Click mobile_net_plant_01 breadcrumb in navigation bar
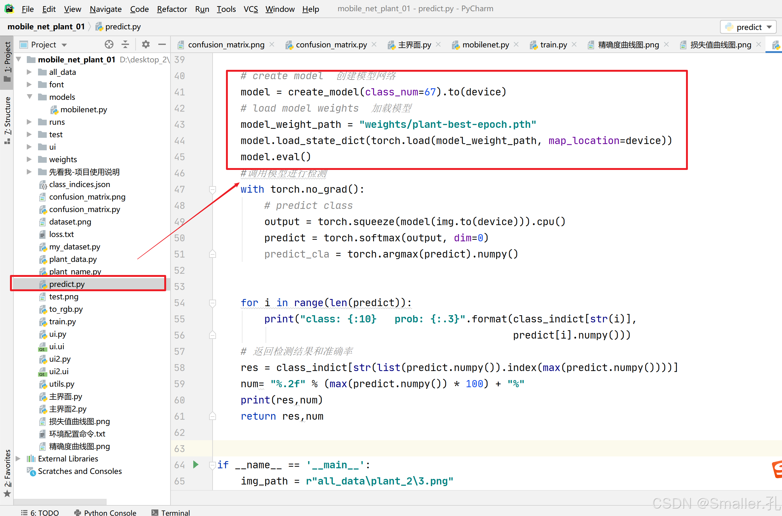This screenshot has height=516, width=782. point(46,27)
